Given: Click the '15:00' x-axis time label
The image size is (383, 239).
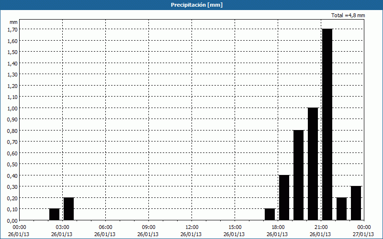Looking at the screenshot, I should (235, 228).
